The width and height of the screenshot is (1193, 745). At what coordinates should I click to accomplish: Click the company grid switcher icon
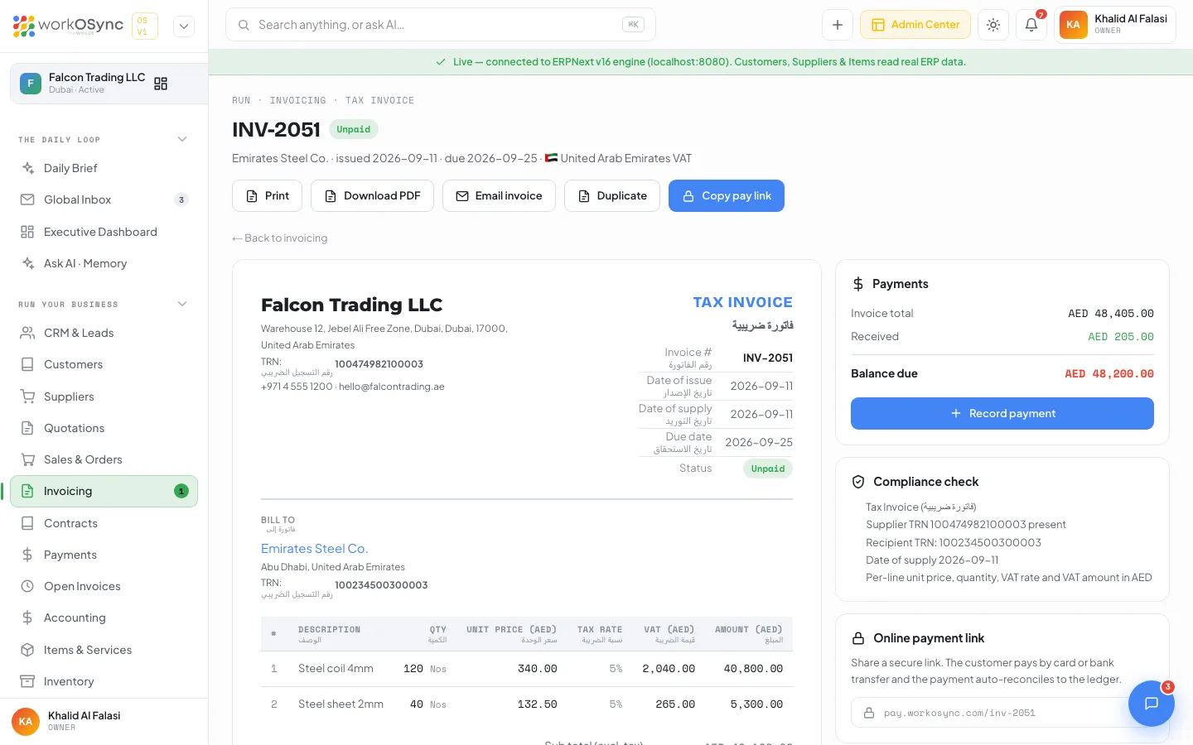point(161,84)
